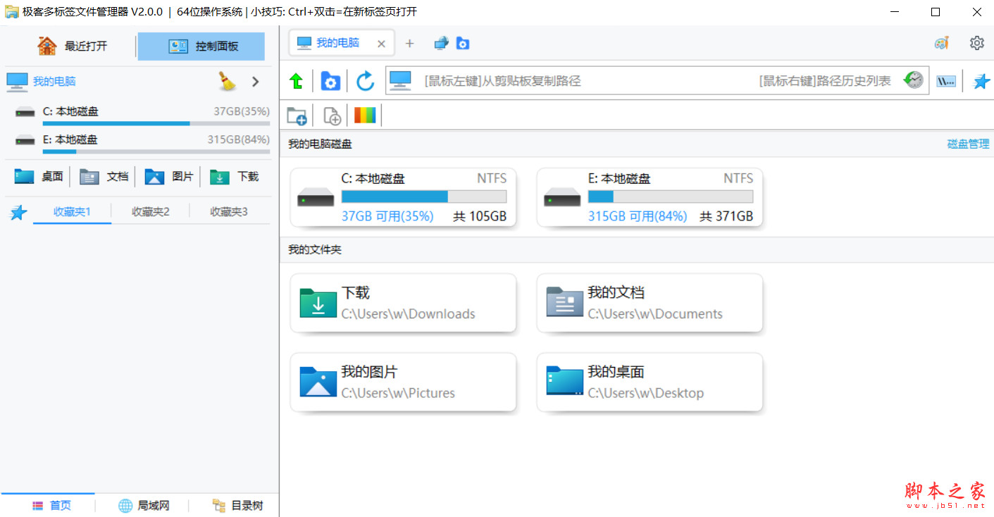This screenshot has width=994, height=517.
Task: Open the 磁盘管理 link
Action: (x=969, y=143)
